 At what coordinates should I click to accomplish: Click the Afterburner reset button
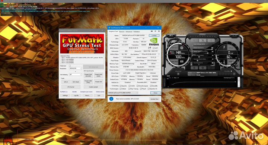click(x=202, y=68)
